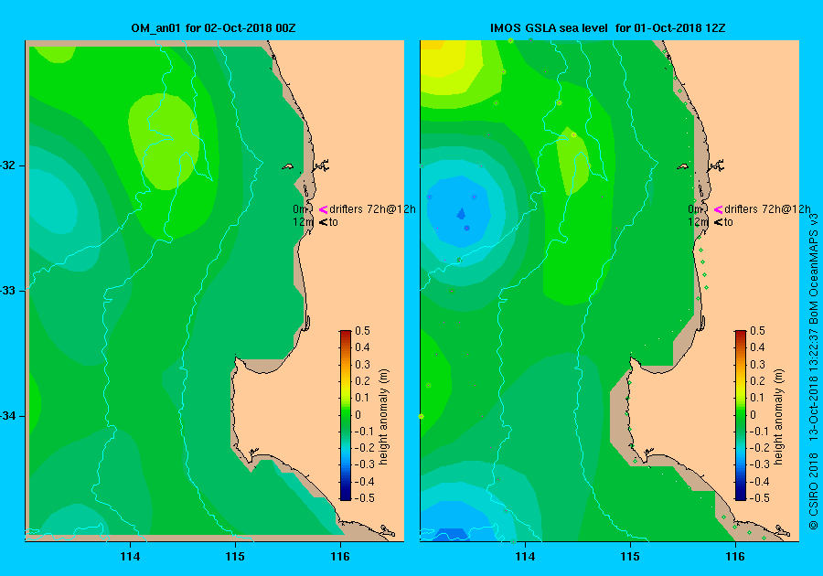This screenshot has width=823, height=576.
Task: Click the blue cold eddy center in right map
Action: [458, 210]
